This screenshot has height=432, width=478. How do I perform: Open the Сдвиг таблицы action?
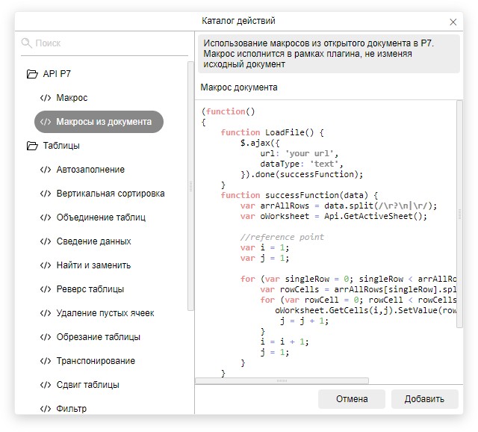pyautogui.click(x=87, y=385)
